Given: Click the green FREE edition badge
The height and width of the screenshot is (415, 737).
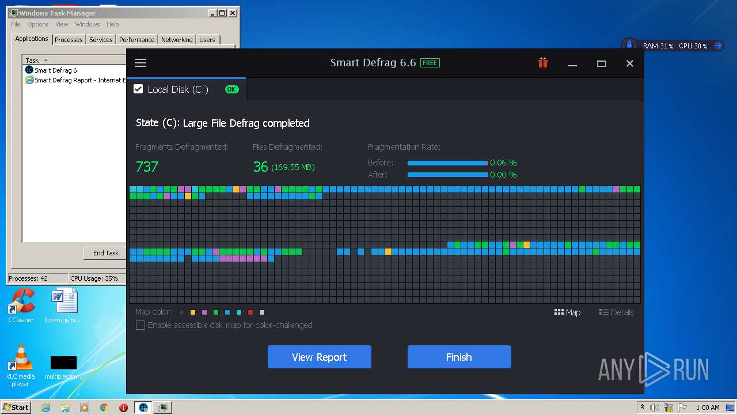Looking at the screenshot, I should pyautogui.click(x=430, y=63).
